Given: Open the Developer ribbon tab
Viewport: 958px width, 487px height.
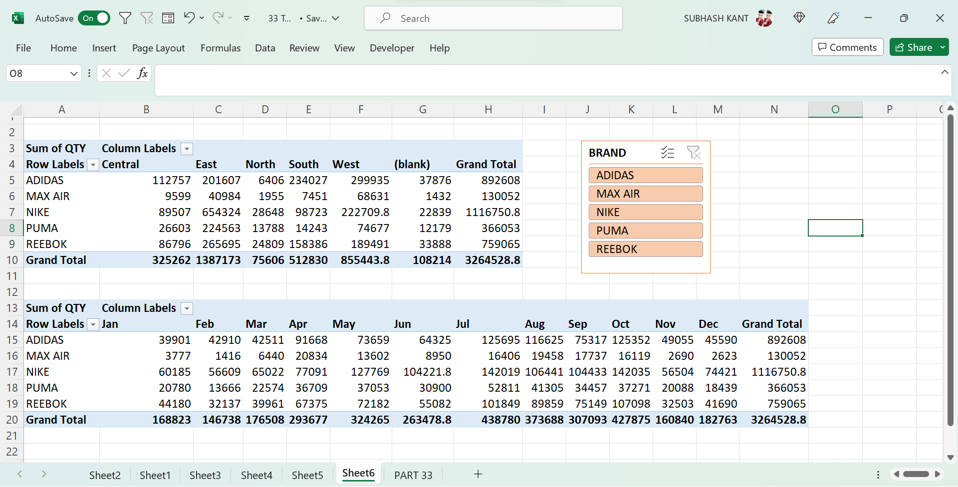Looking at the screenshot, I should (392, 48).
